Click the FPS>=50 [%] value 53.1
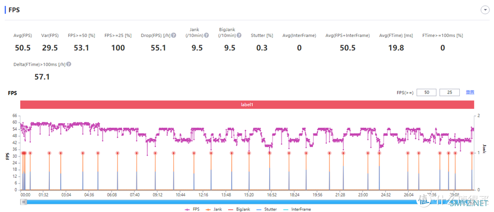This screenshot has height=212, width=494. [81, 48]
